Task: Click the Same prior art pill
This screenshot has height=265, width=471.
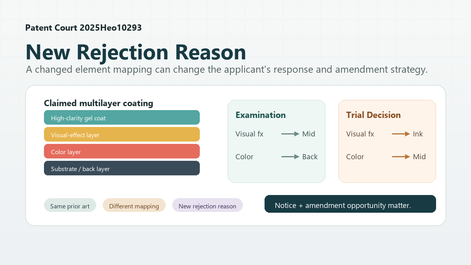Action: tap(70, 205)
